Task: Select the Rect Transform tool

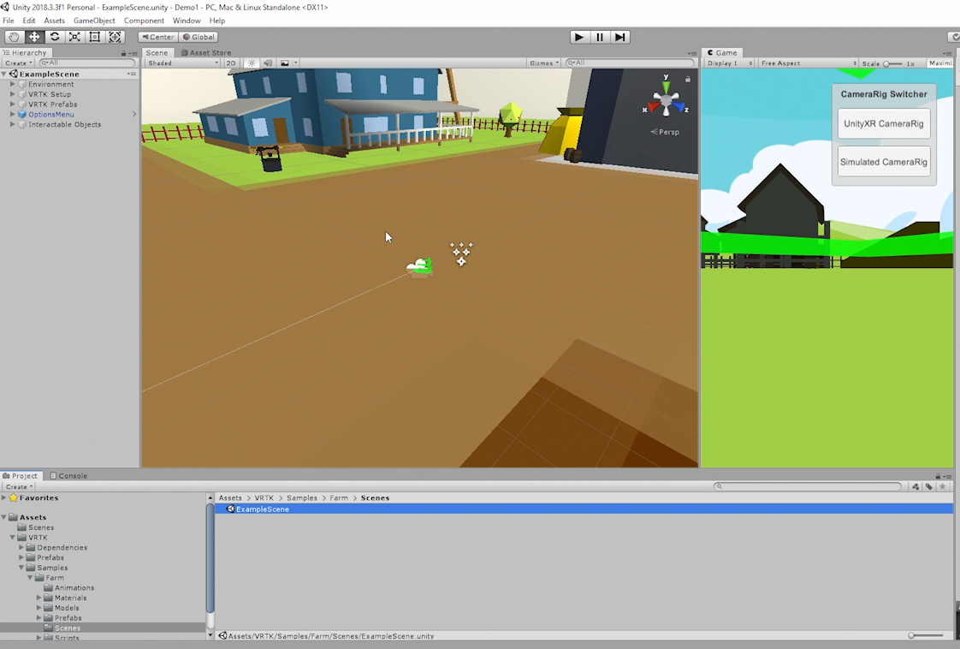Action: 94,37
